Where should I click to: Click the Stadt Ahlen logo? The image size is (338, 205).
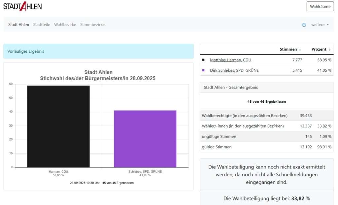(x=22, y=6)
